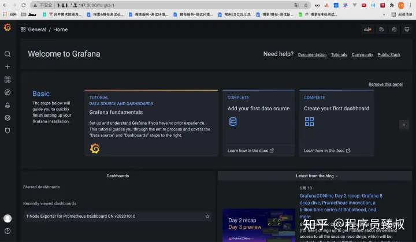Open the Day 2 recap blog thumbnail
The image size is (416, 242).
[x=259, y=225]
